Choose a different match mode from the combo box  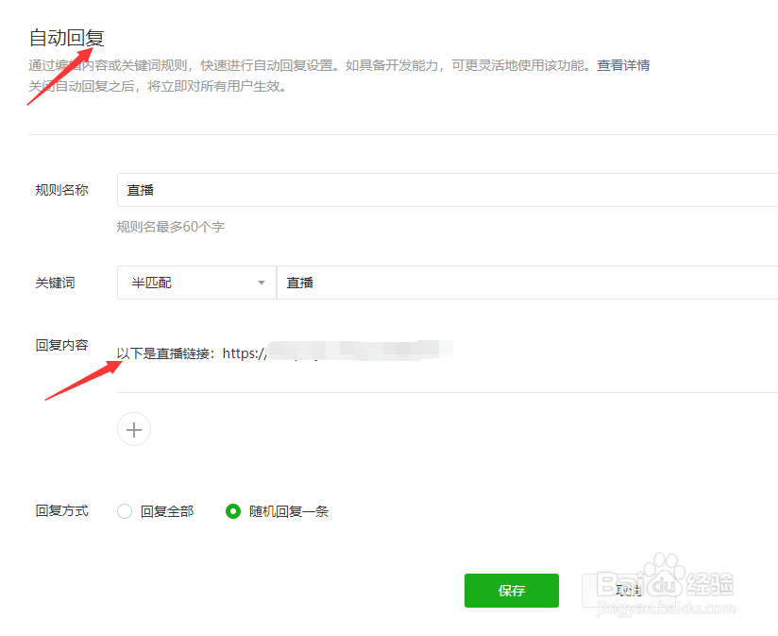(x=189, y=282)
